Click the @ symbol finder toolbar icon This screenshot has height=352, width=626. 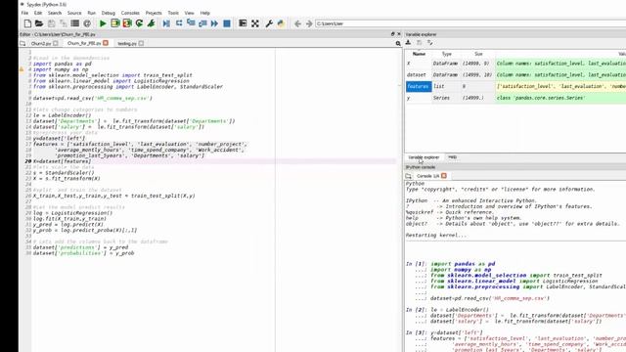[x=87, y=23]
